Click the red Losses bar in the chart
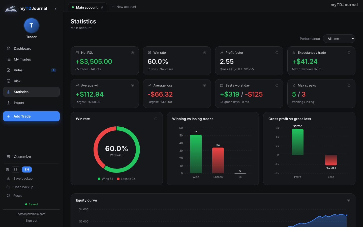This screenshot has width=363, height=227. click(x=218, y=160)
